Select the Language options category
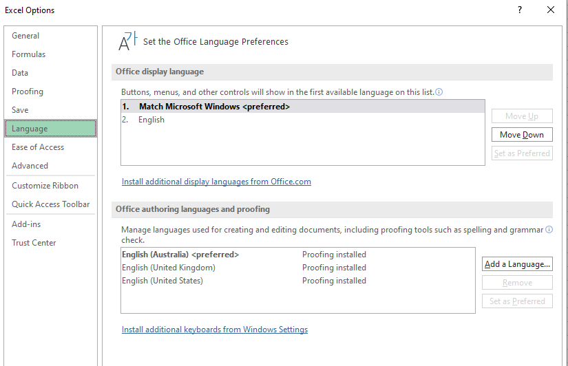Image resolution: width=568 pixels, height=366 pixels. point(50,129)
